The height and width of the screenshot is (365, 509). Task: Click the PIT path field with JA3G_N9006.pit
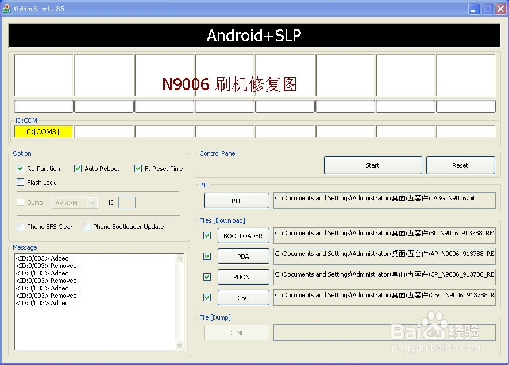pyautogui.click(x=384, y=200)
